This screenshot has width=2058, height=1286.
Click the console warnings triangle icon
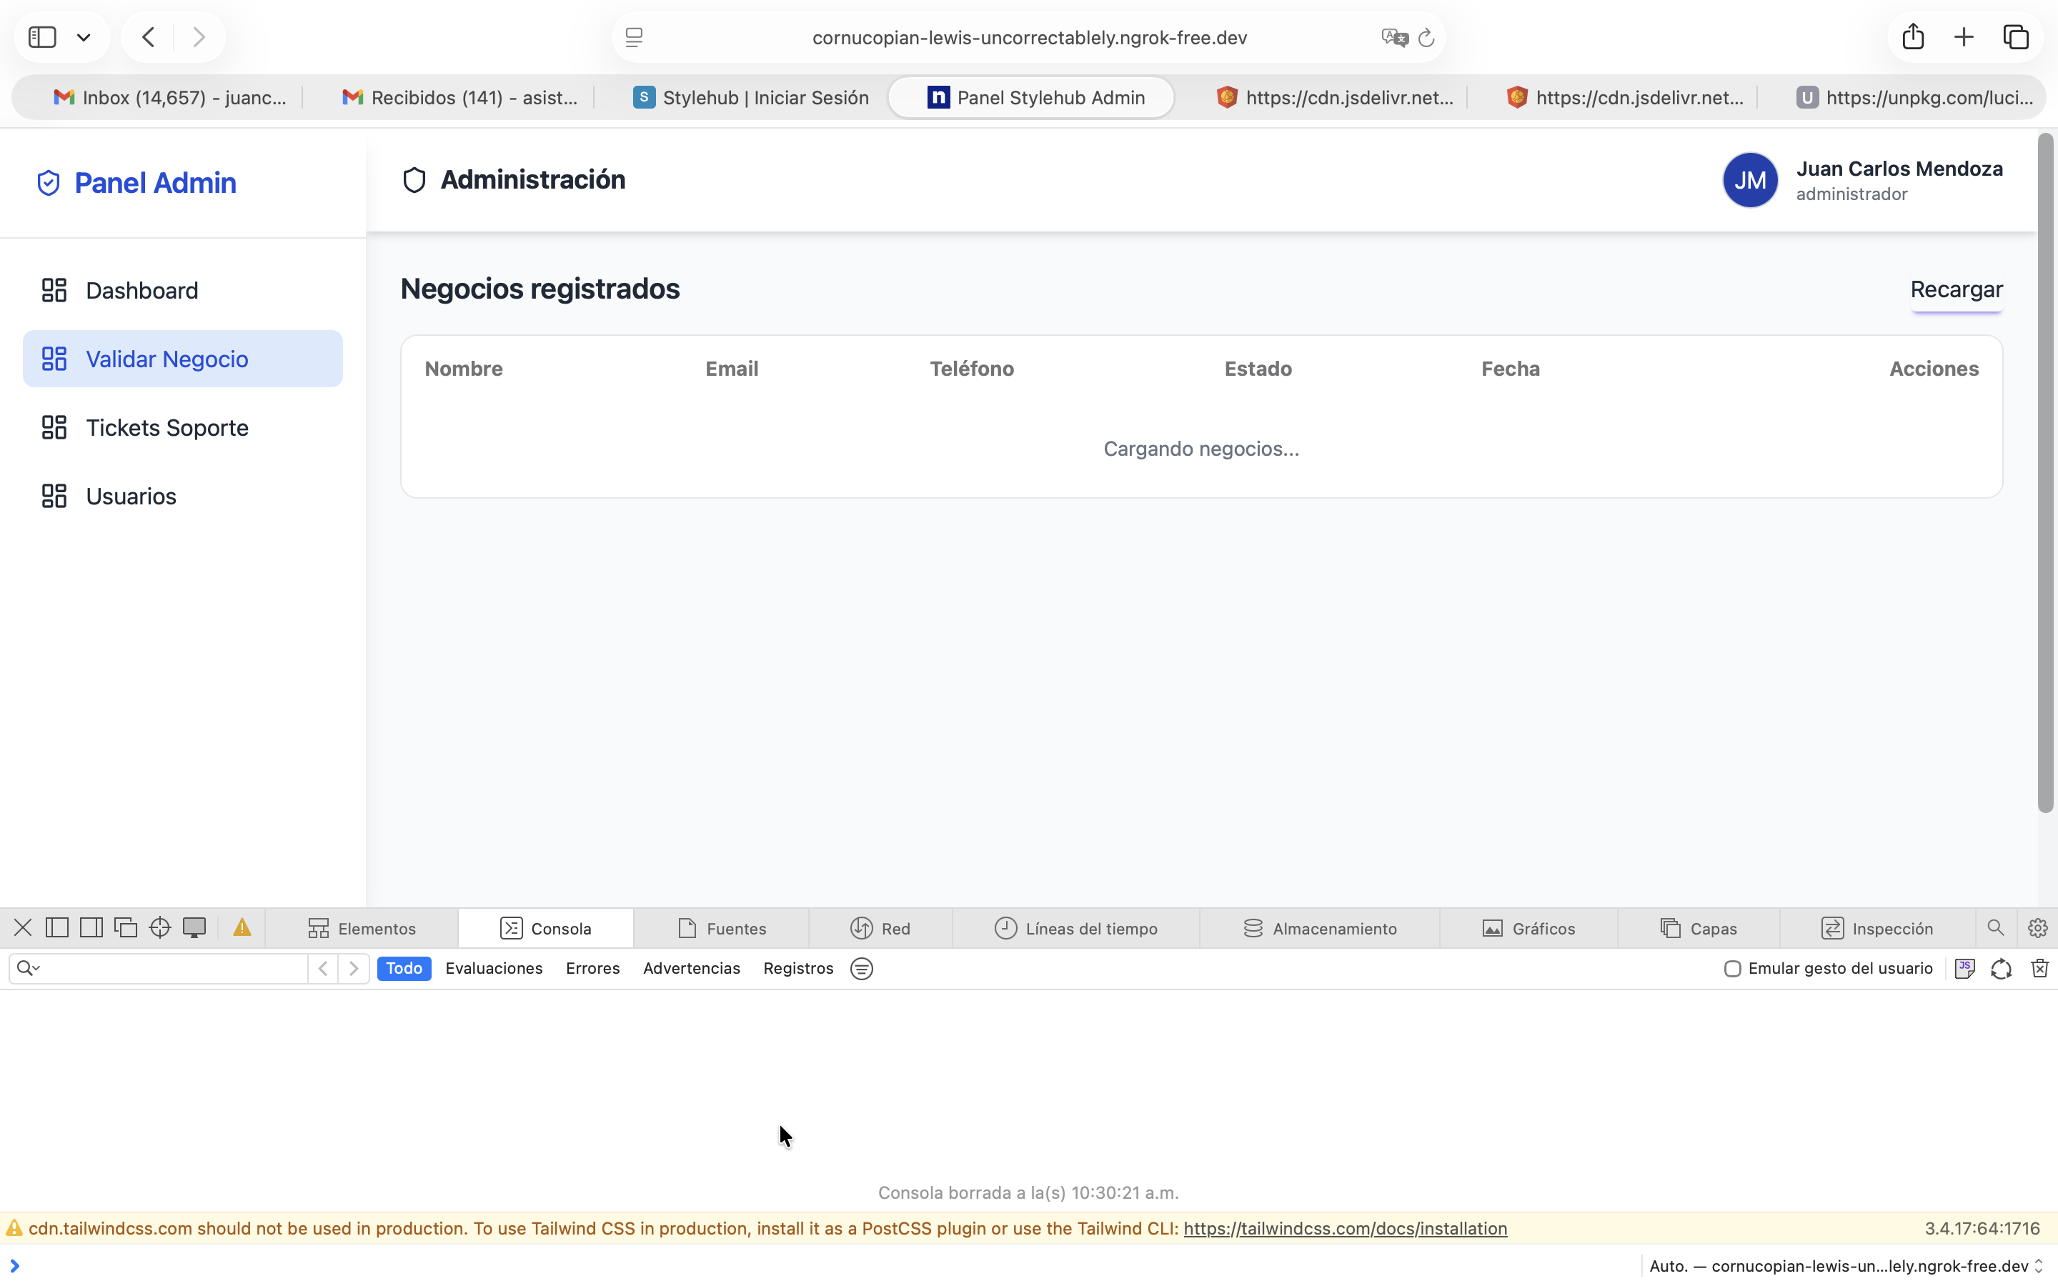[242, 928]
